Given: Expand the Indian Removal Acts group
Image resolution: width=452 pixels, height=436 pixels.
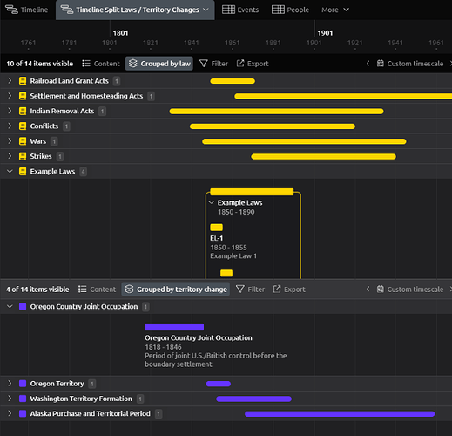Looking at the screenshot, I should [x=10, y=111].
